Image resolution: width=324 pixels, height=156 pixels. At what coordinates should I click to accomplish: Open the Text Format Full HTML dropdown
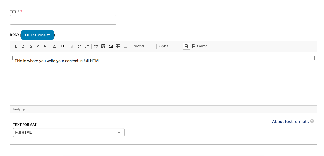[69, 133]
